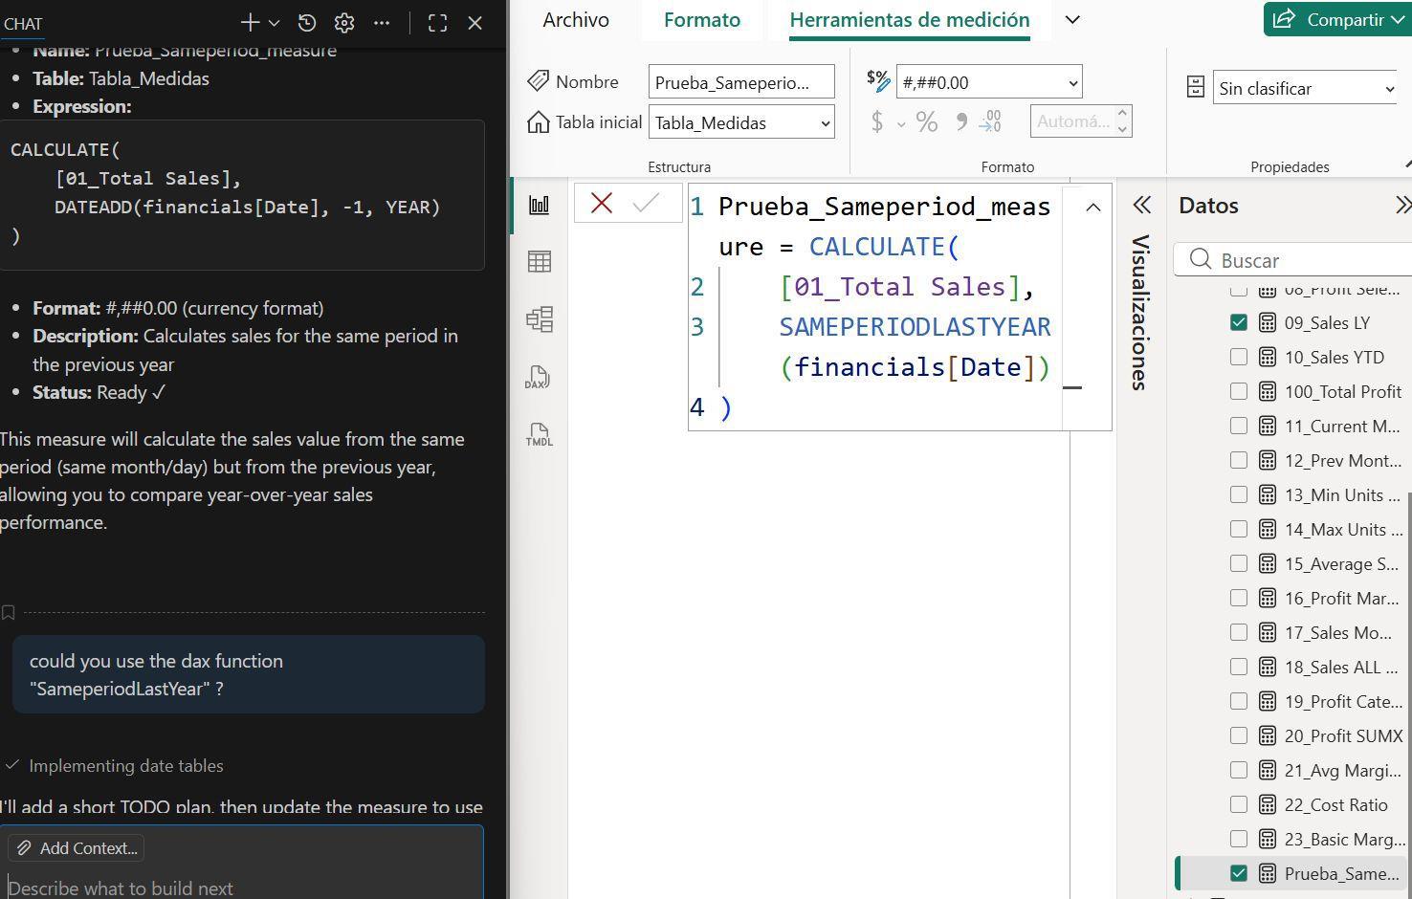Check the 100_Total Profit measure
1412x899 pixels.
point(1239,391)
